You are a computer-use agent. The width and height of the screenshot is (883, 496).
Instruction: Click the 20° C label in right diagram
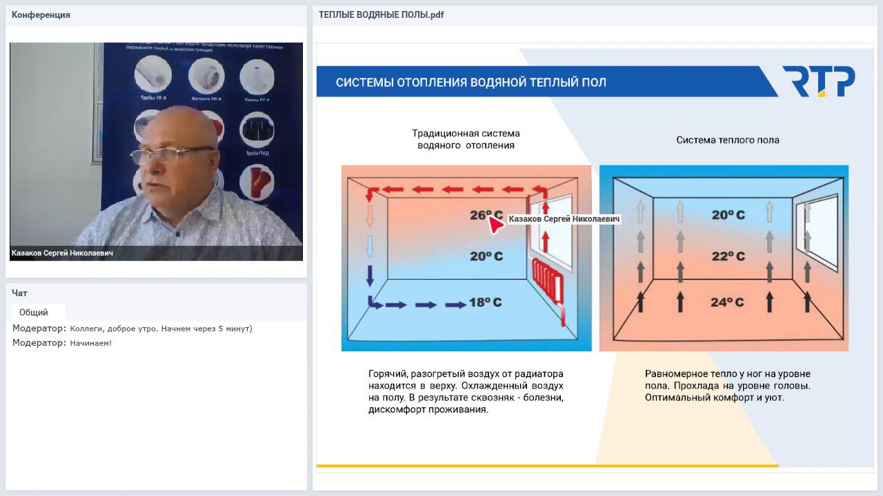tap(728, 215)
